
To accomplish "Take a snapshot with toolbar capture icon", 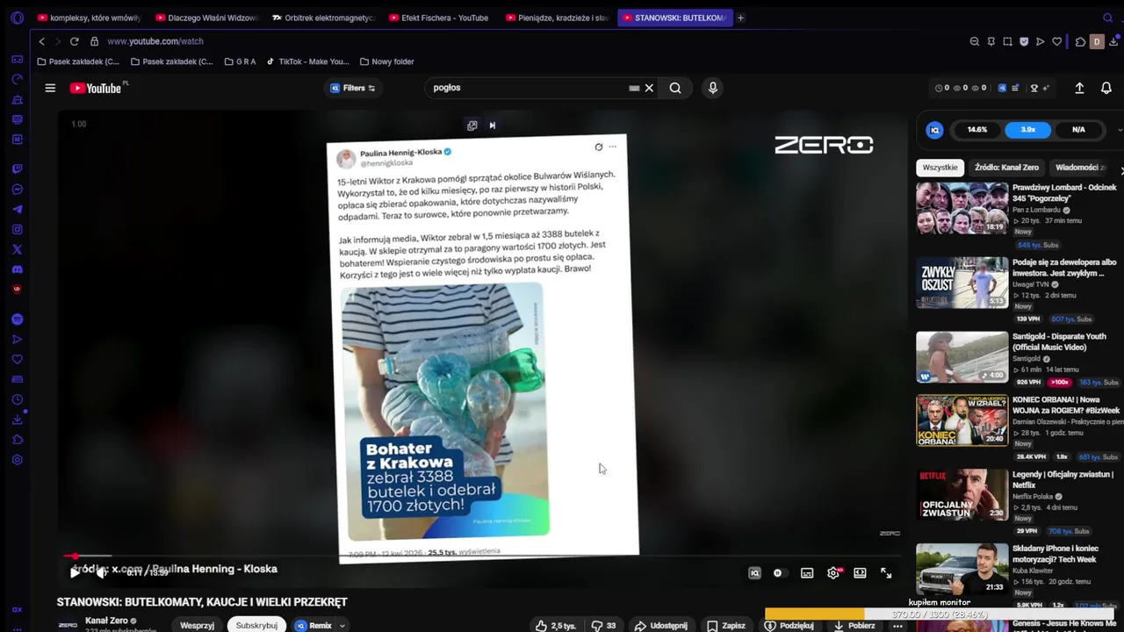I will click(x=1007, y=41).
